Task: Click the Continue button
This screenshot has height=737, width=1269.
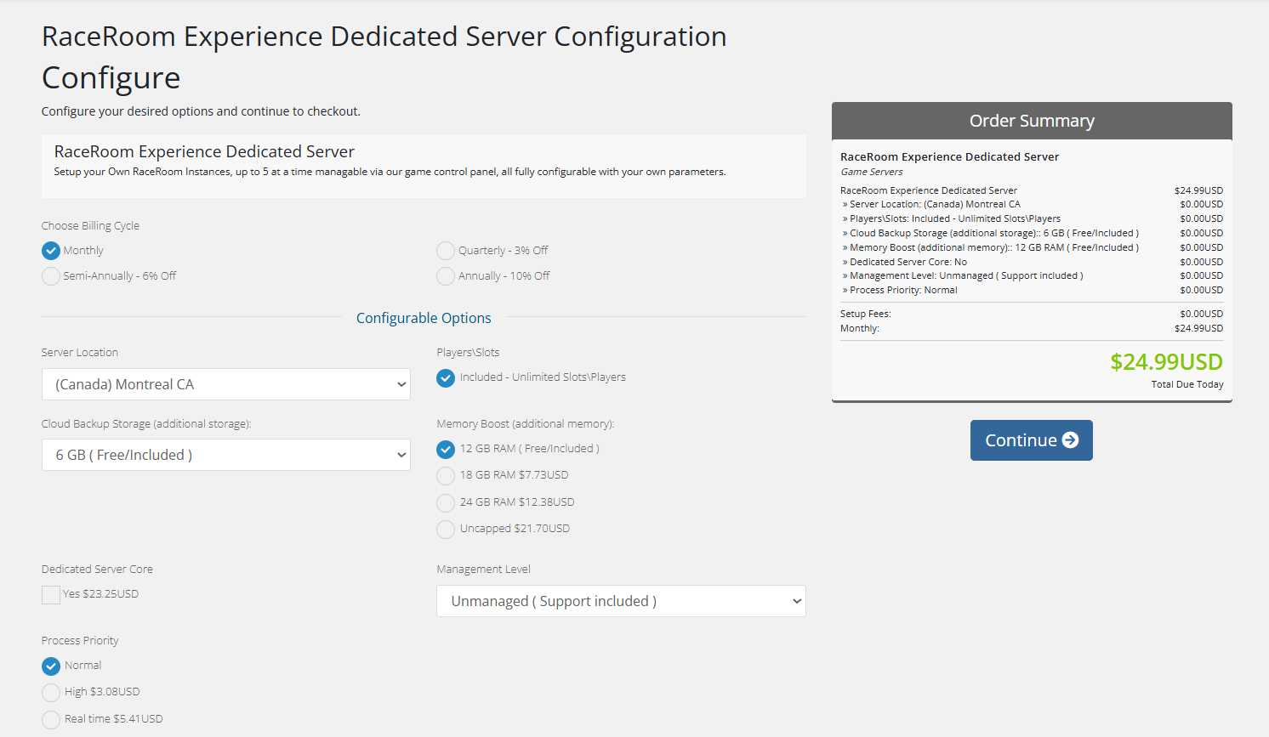Action: (1032, 440)
